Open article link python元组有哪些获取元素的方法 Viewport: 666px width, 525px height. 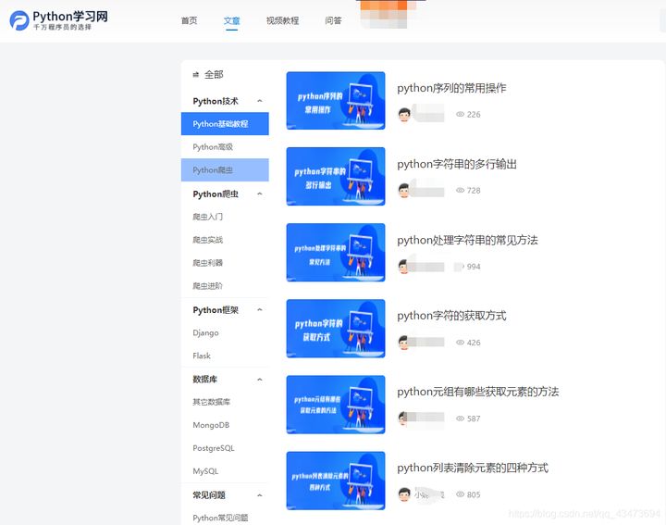coord(478,392)
